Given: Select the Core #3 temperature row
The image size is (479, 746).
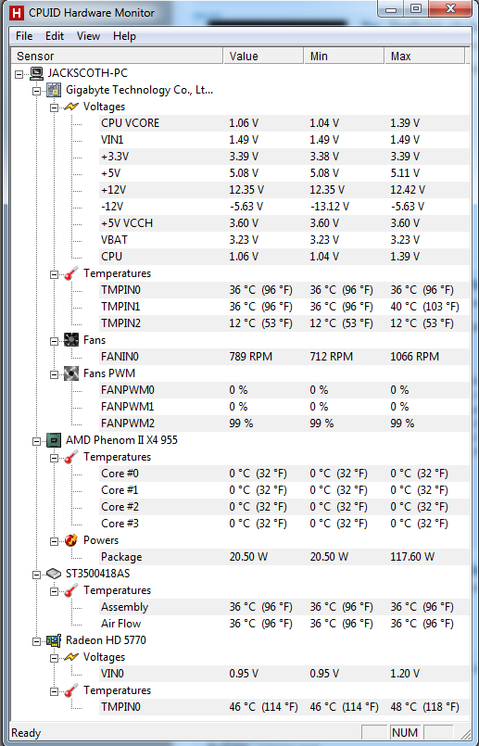Looking at the screenshot, I should coord(284,524).
